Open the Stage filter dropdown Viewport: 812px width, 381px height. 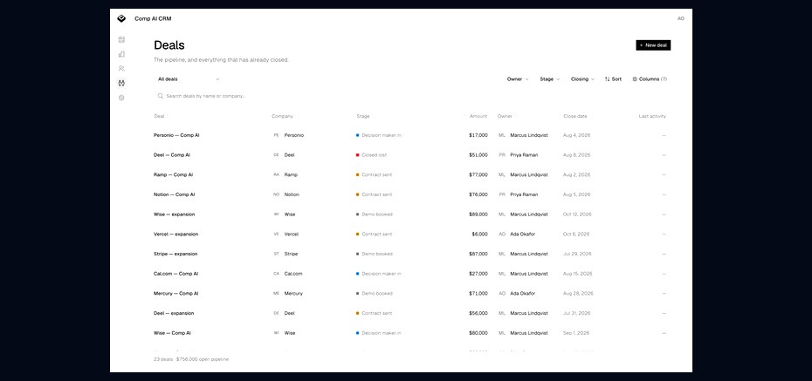[x=549, y=79]
